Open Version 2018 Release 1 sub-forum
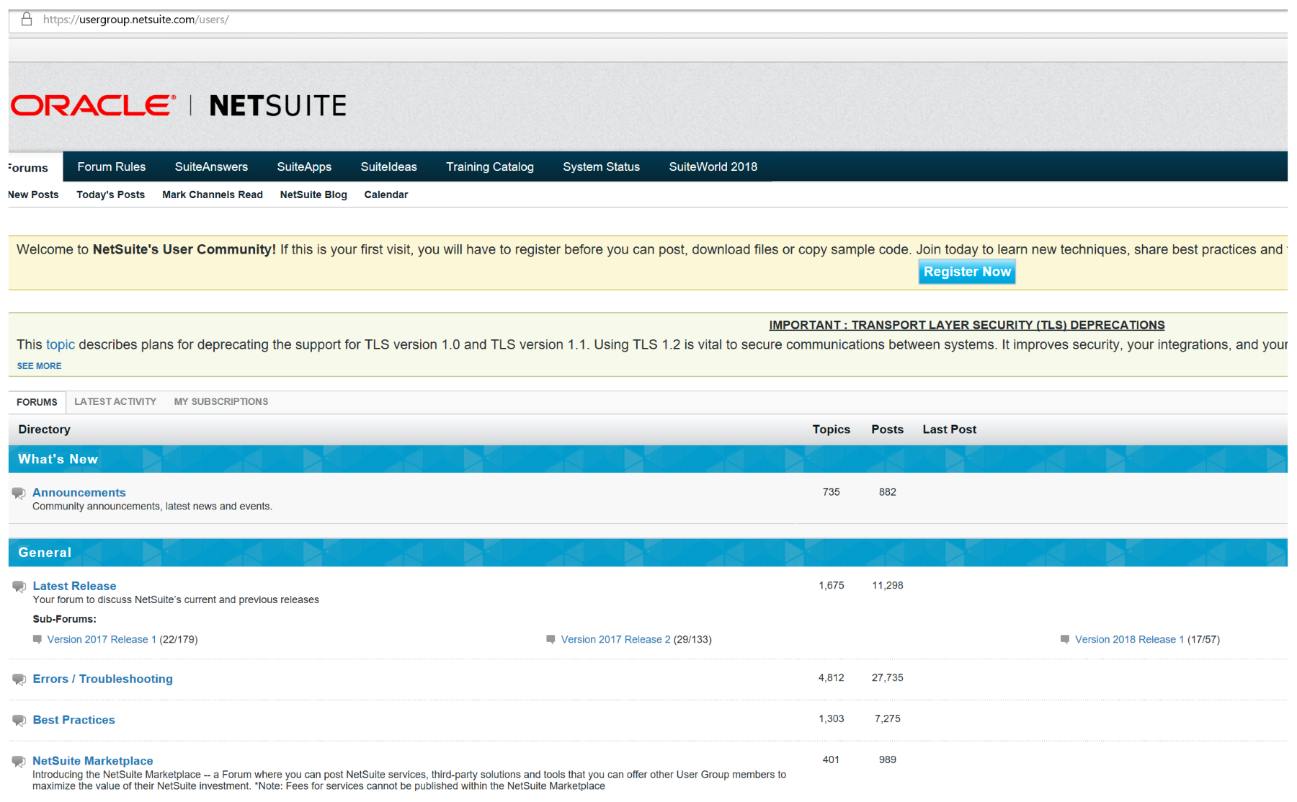The height and width of the screenshot is (802, 1297). 1130,639
